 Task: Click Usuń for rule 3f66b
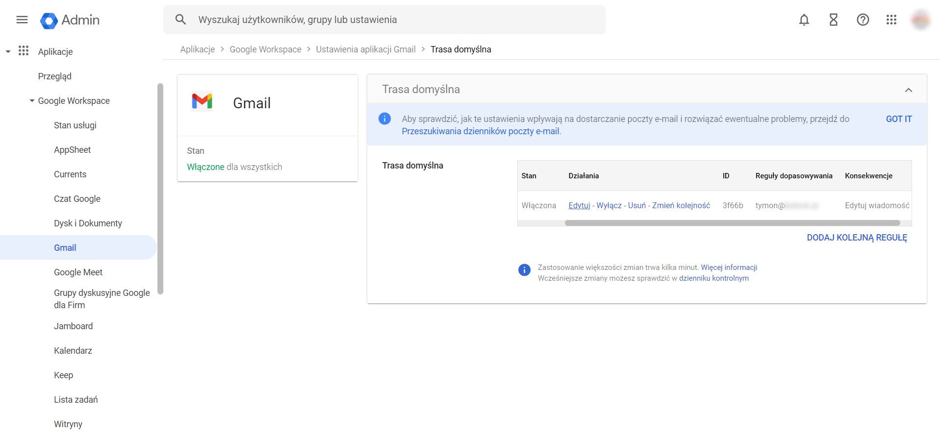(637, 206)
